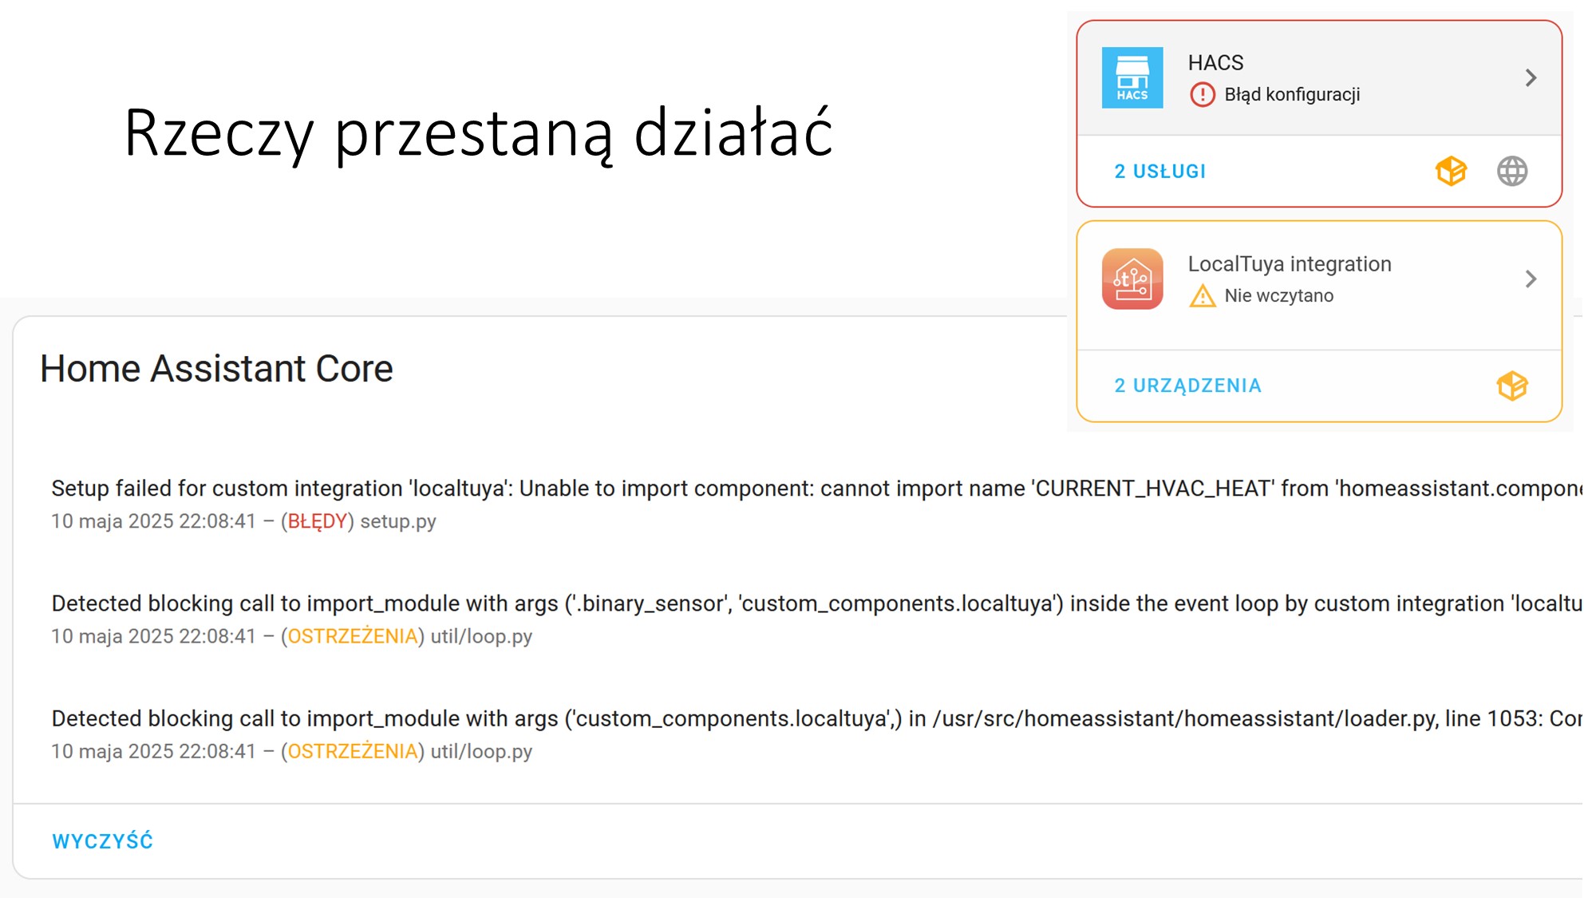Click the HACS configuration error icon

click(1202, 95)
